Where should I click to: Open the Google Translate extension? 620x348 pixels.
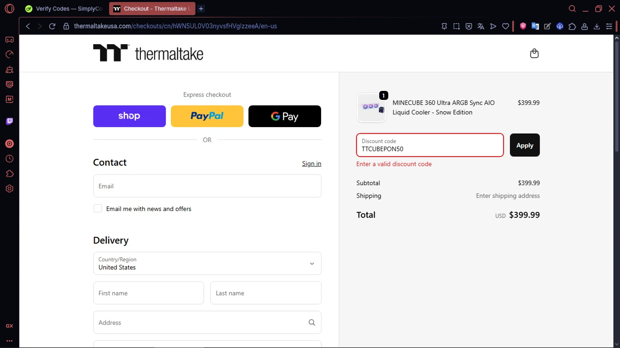[535, 26]
